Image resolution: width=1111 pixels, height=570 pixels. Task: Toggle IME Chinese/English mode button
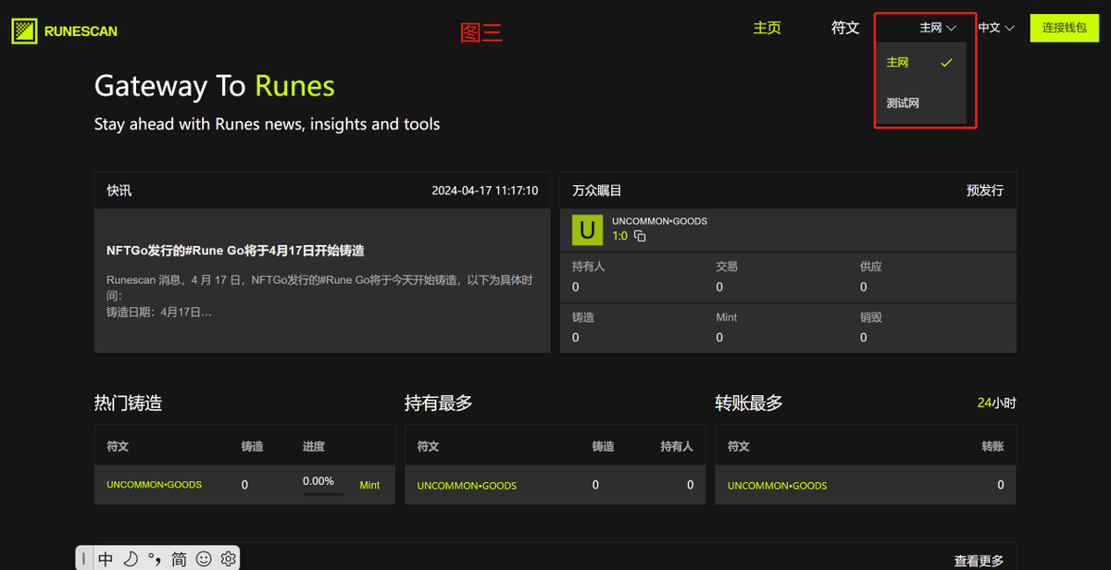click(x=106, y=559)
